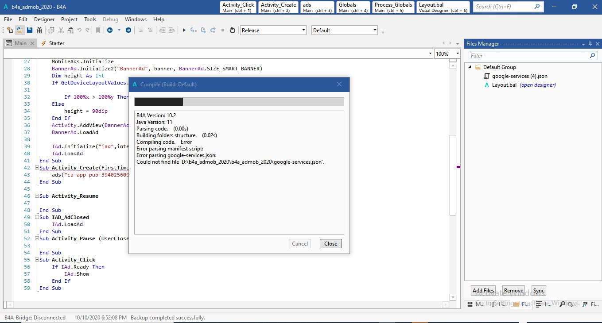Click the Sync button
Viewport: 602px width, 323px height.
tap(539, 291)
